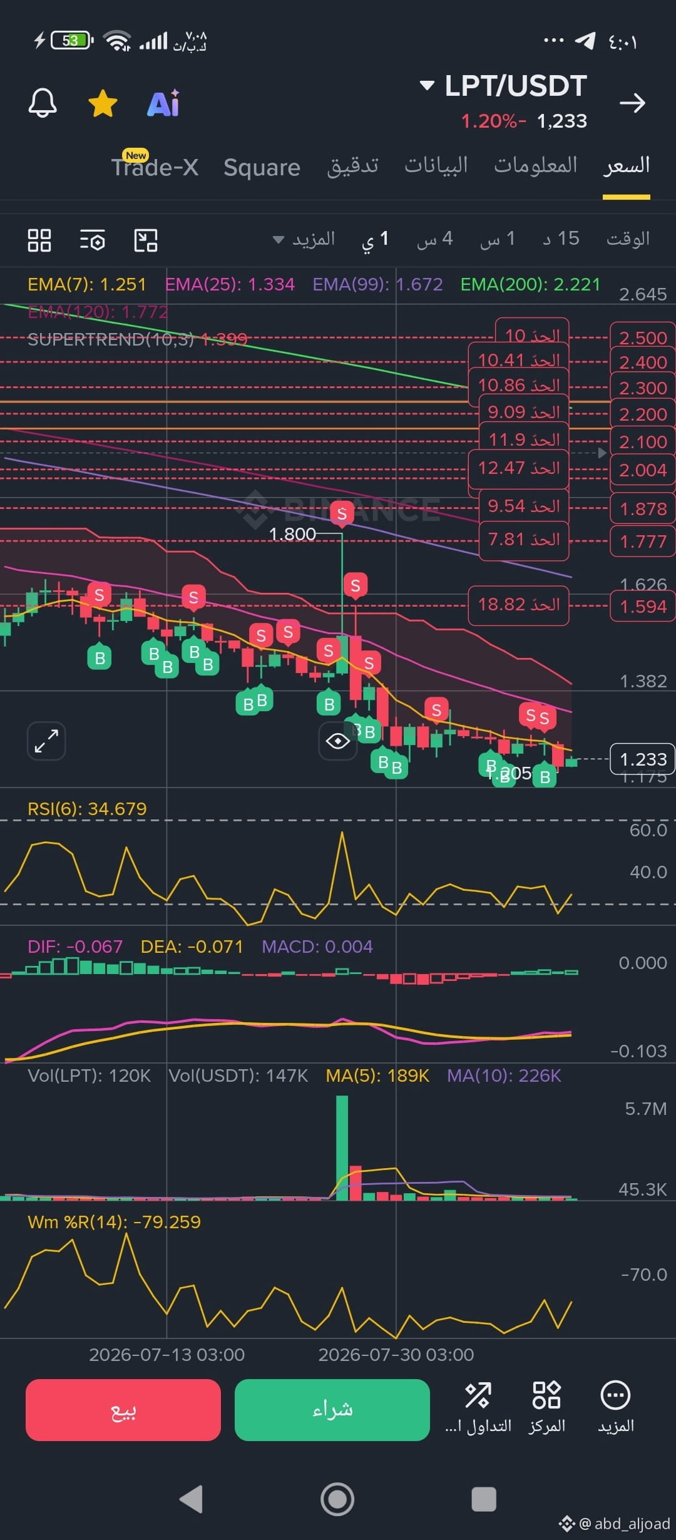Tap the EMA(25) indicator label

click(230, 284)
